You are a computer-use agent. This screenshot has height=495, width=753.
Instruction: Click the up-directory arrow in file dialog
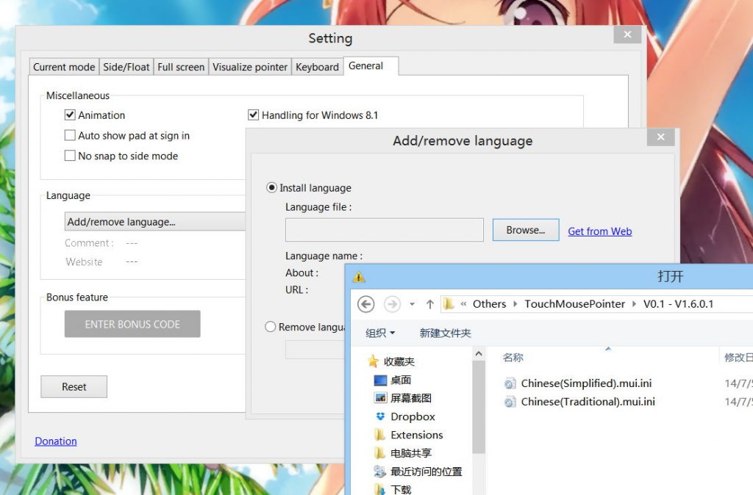[430, 304]
